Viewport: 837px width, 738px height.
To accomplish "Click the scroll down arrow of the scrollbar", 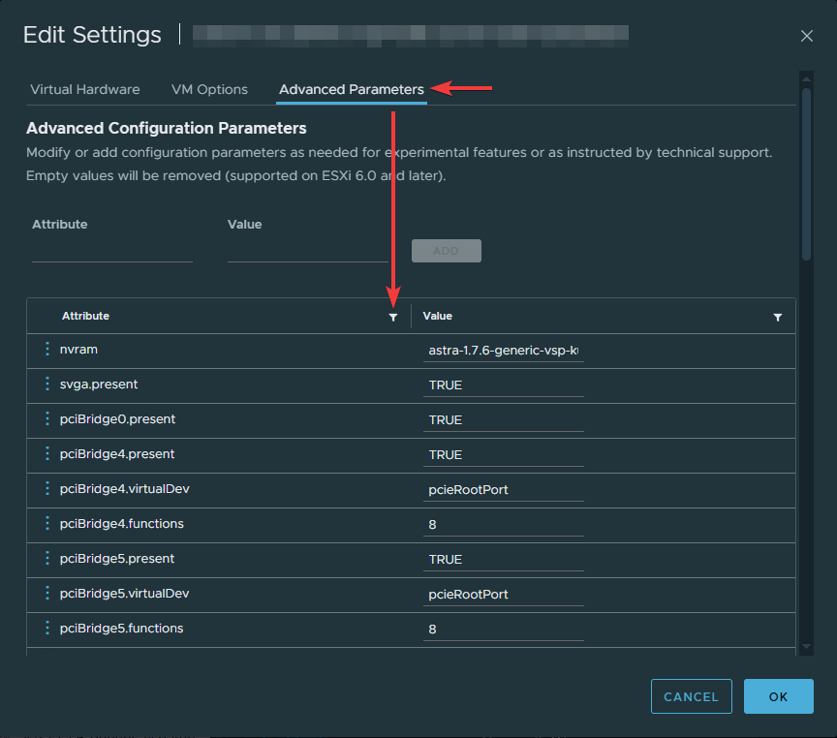I will [x=806, y=646].
